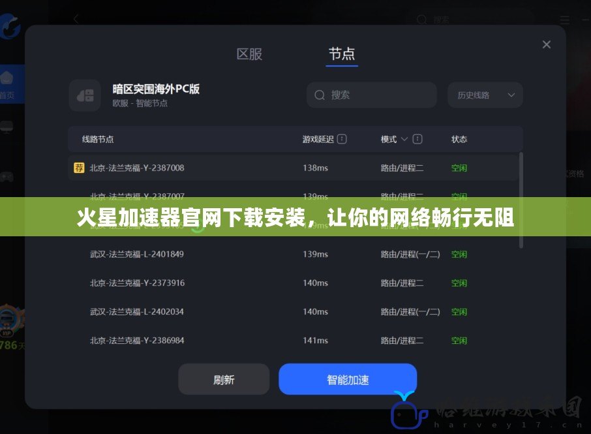Click 空闲 status of 武汉-法兰克福-L-2401849
Image resolution: width=591 pixels, height=434 pixels.
tap(459, 254)
